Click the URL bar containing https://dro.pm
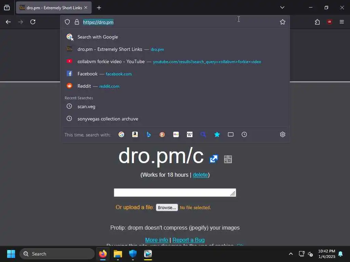This screenshot has height=262, width=350. pos(175,22)
